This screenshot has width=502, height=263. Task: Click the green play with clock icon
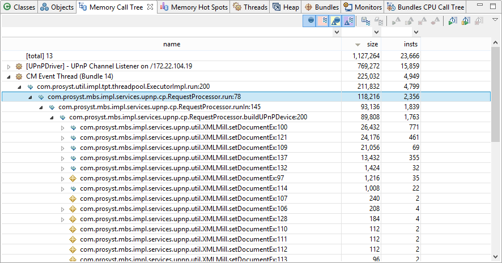click(x=453, y=21)
